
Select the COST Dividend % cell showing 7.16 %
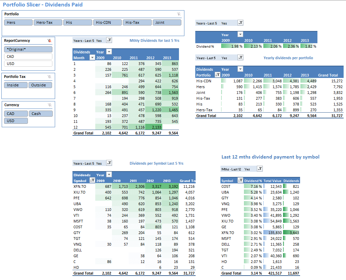(x=253, y=186)
